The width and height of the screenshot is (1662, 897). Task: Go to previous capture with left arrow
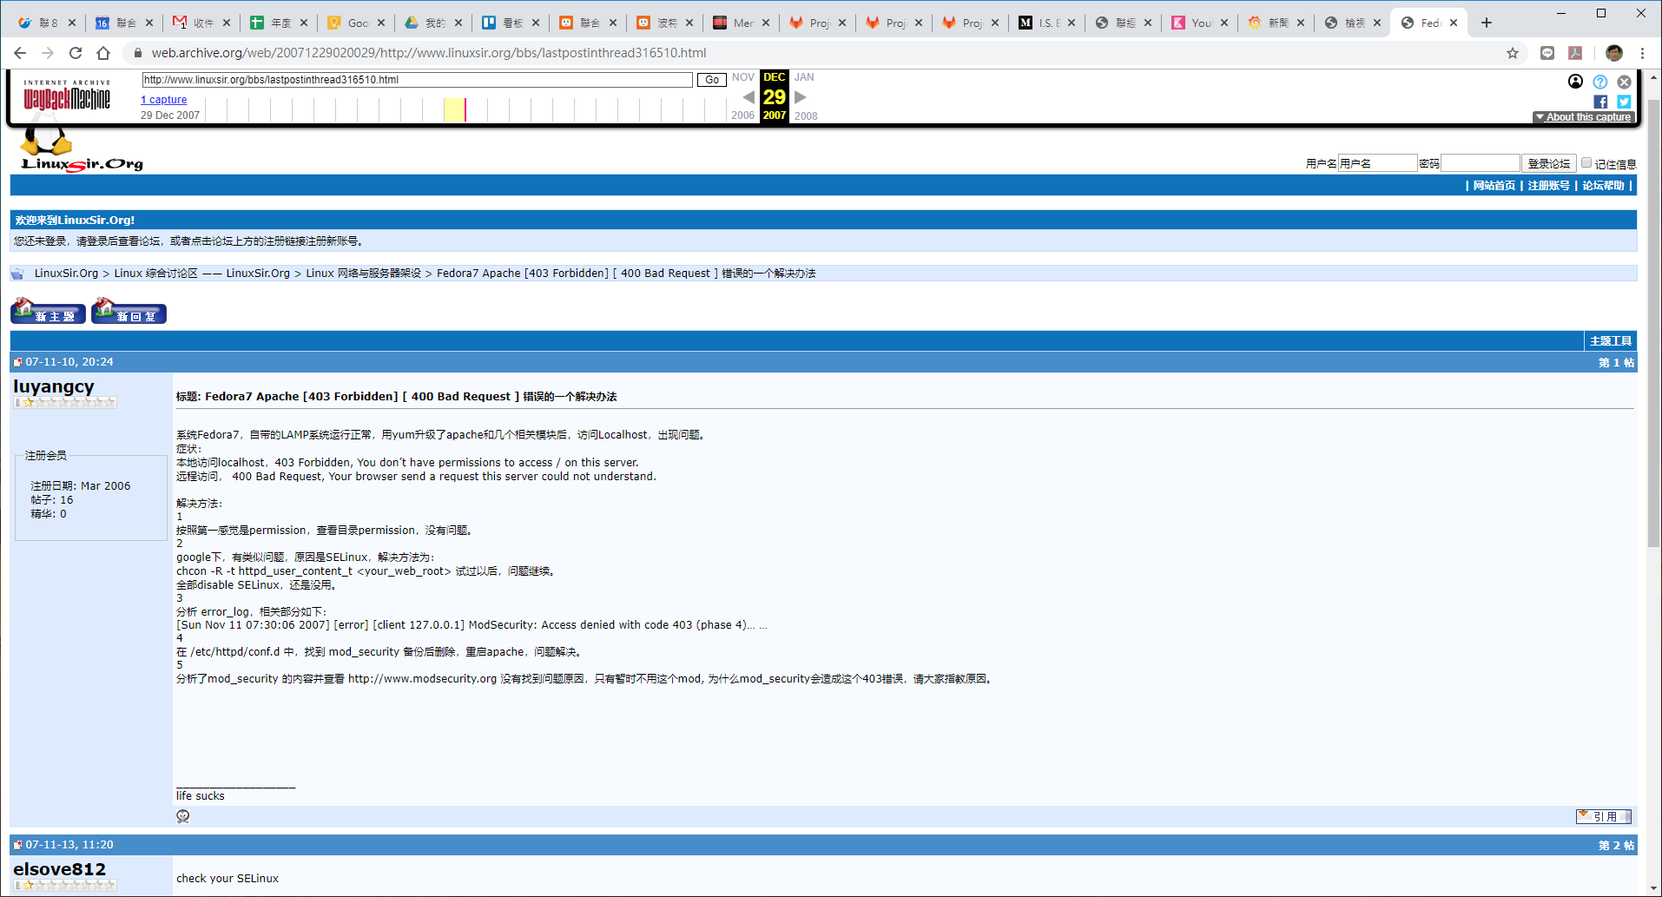click(749, 97)
